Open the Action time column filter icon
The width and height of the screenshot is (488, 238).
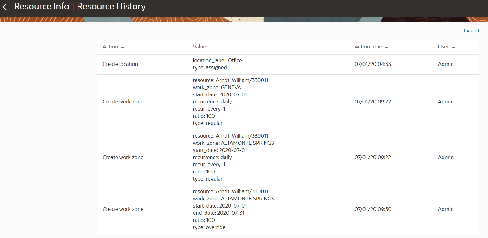click(x=387, y=47)
